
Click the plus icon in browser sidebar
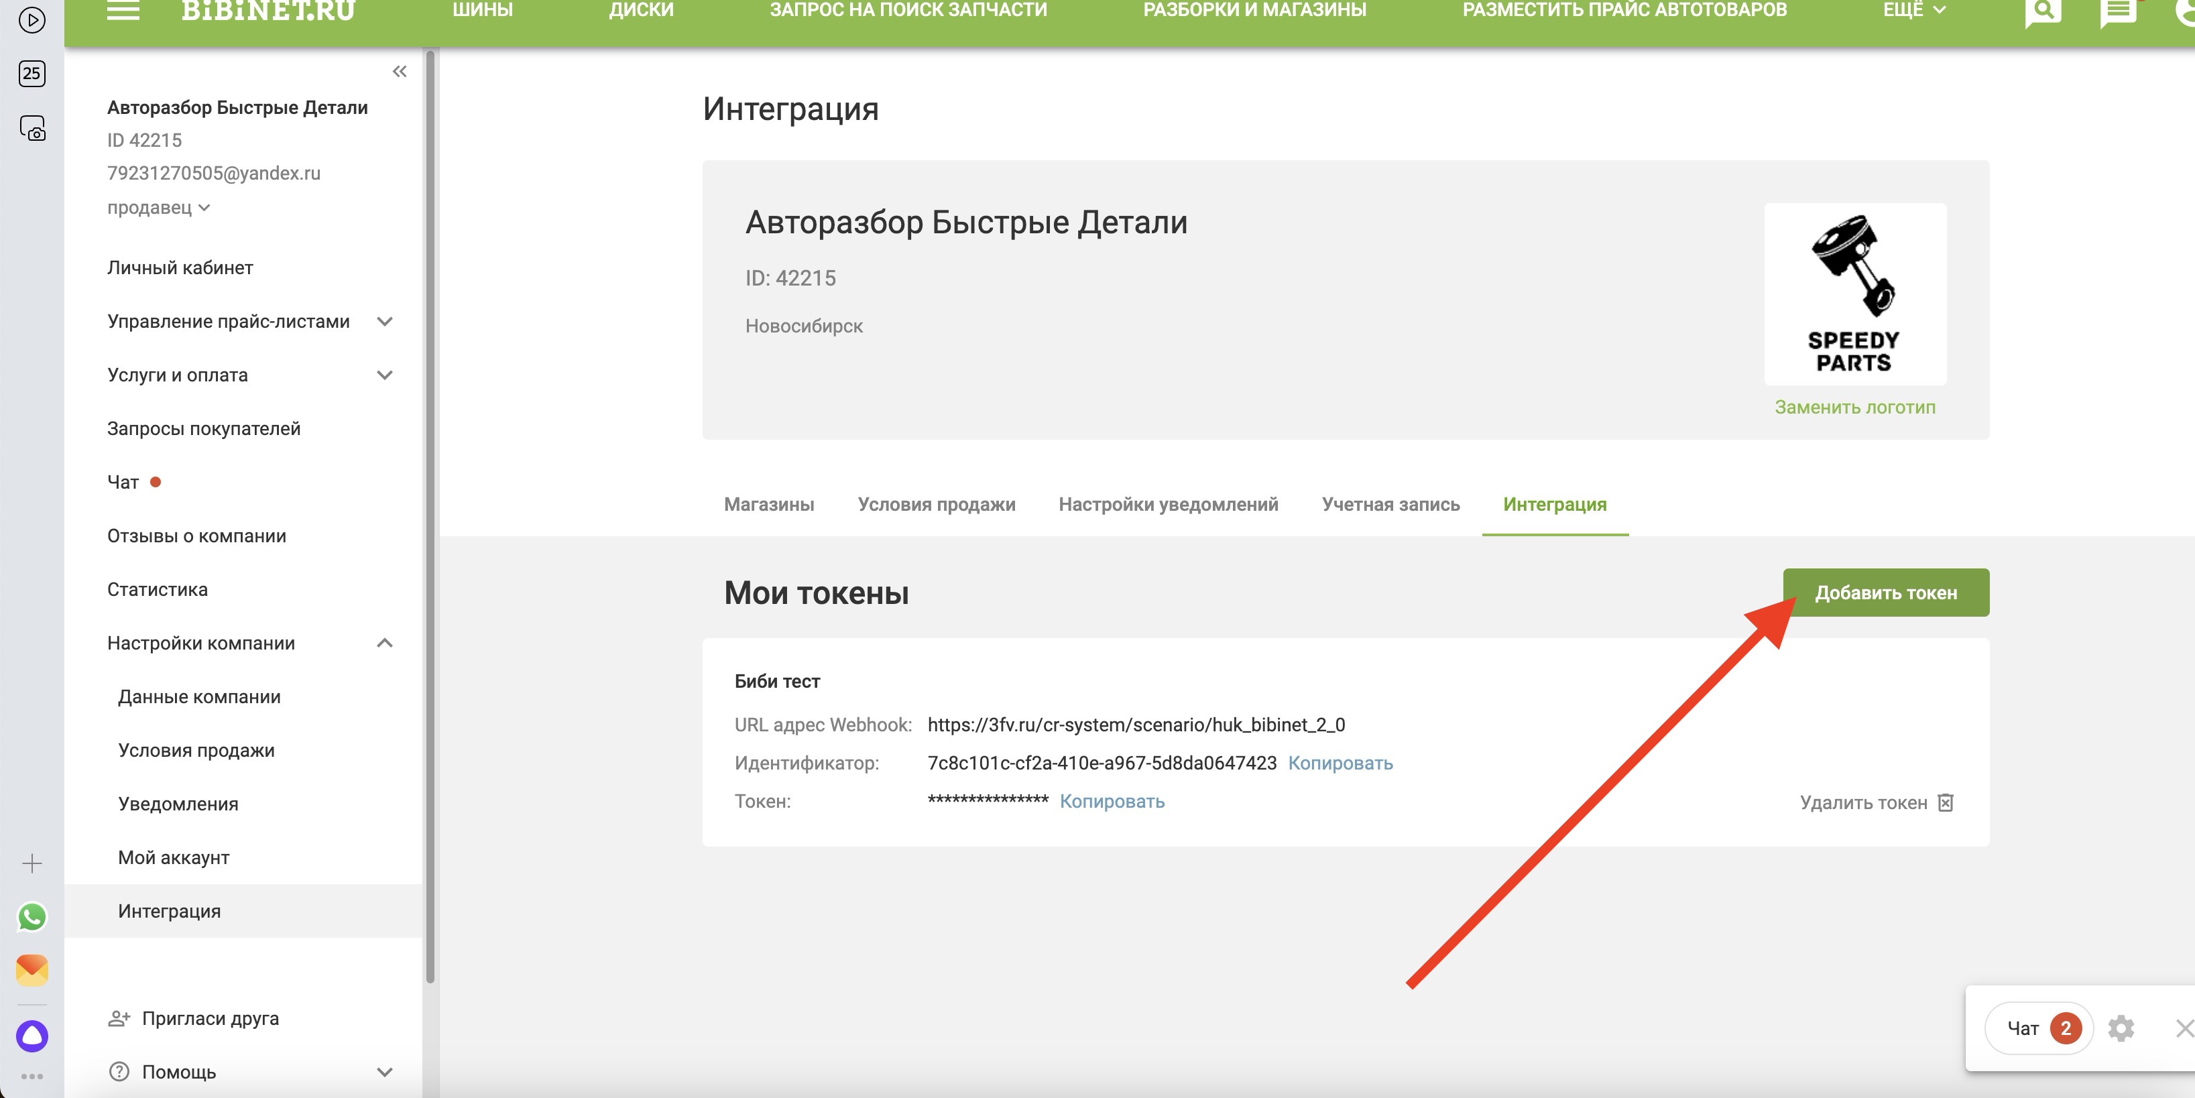[x=32, y=863]
